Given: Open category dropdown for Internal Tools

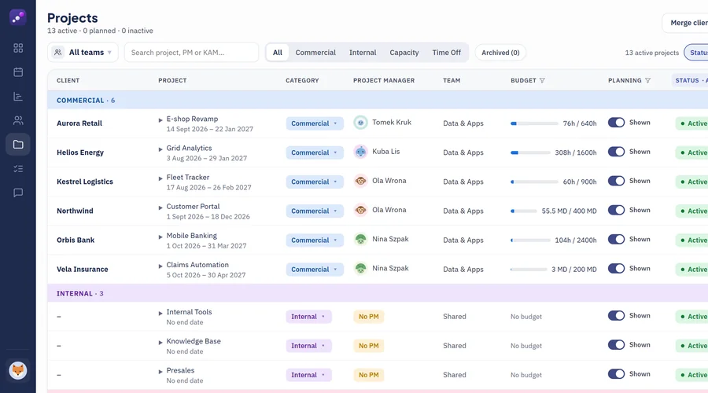Looking at the screenshot, I should 308,317.
